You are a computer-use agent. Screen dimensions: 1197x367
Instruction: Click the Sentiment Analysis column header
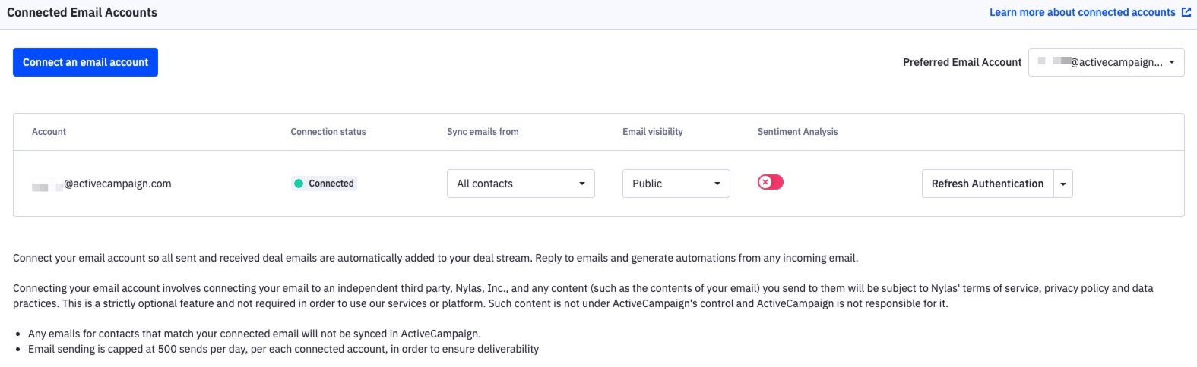pos(797,132)
